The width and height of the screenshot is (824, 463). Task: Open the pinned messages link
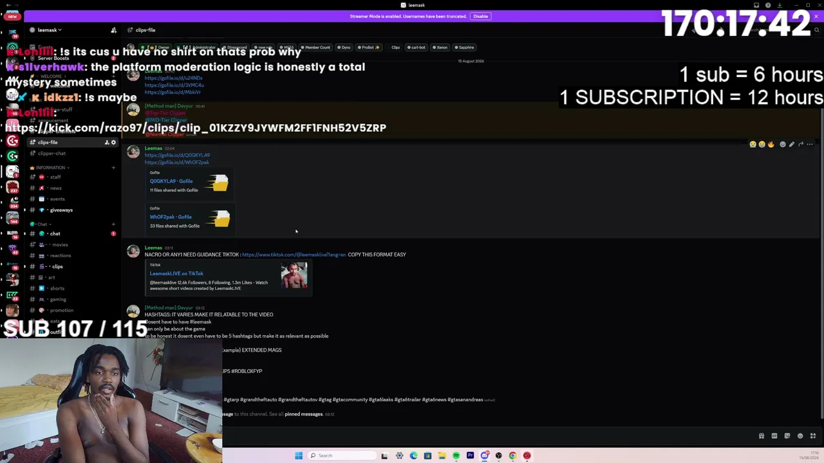tap(303, 414)
